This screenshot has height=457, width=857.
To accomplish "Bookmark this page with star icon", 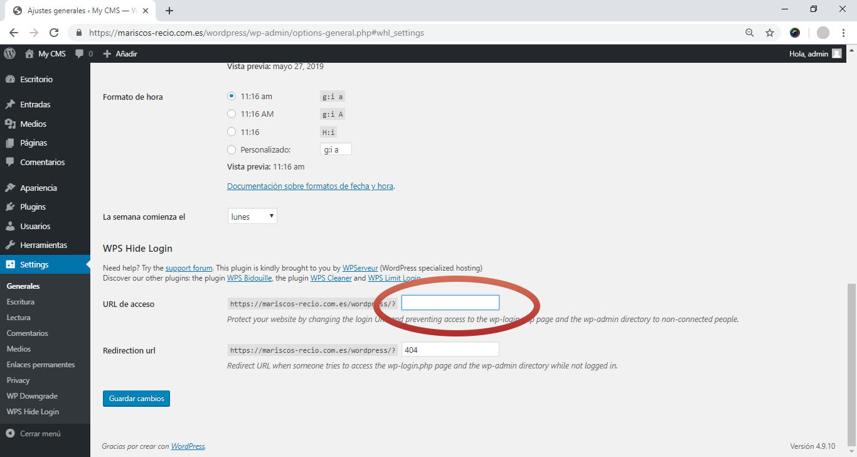I will (770, 33).
